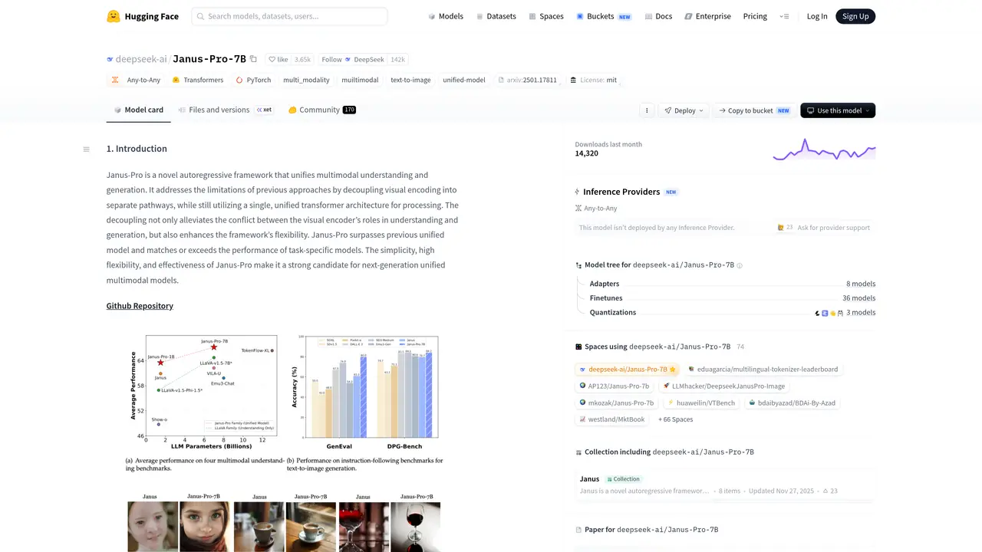Follow the DeepSeek organization
This screenshot has width=982, height=552.
pos(353,59)
